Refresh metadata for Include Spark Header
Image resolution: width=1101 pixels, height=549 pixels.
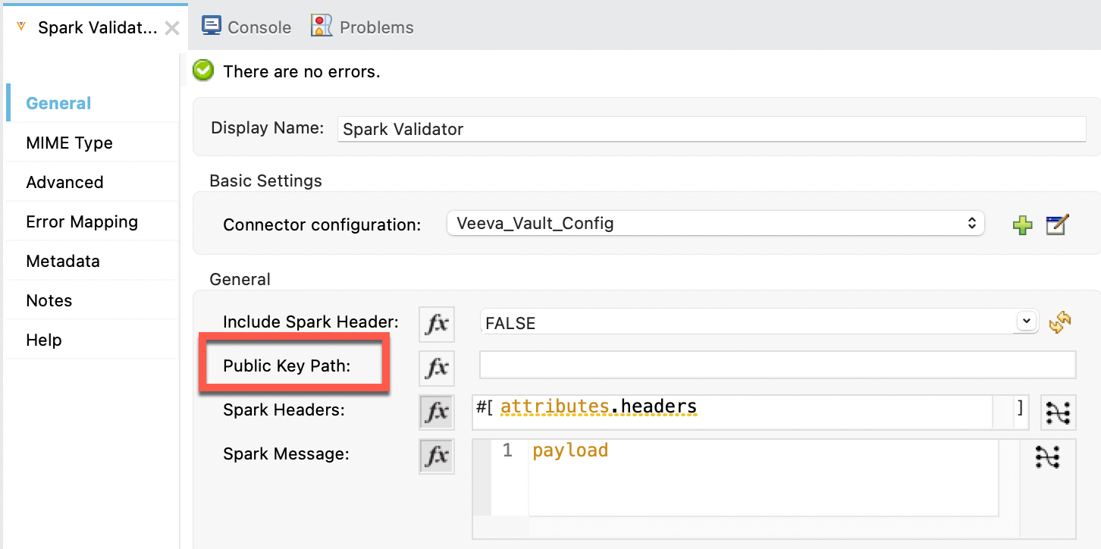point(1061,322)
